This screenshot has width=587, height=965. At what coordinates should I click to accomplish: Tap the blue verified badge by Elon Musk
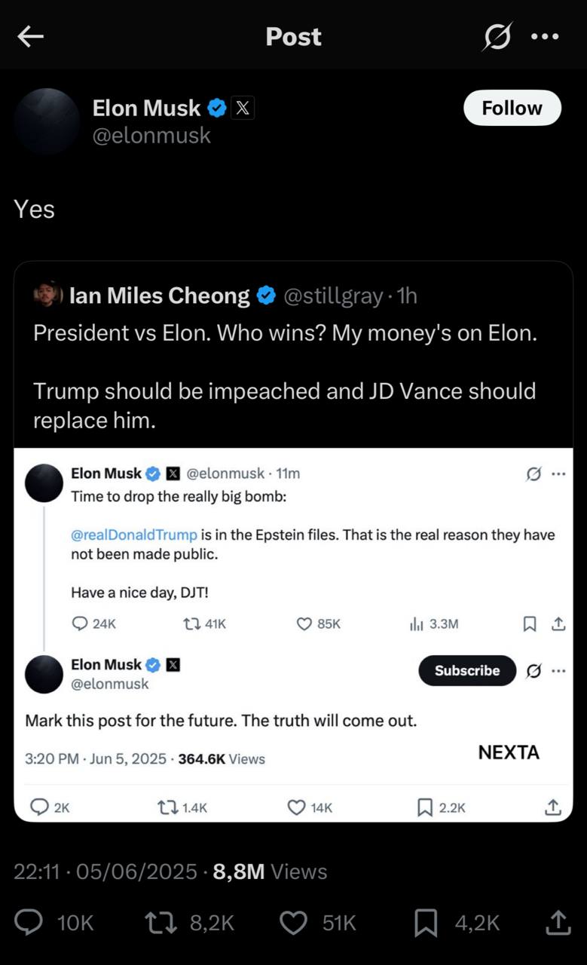(217, 109)
